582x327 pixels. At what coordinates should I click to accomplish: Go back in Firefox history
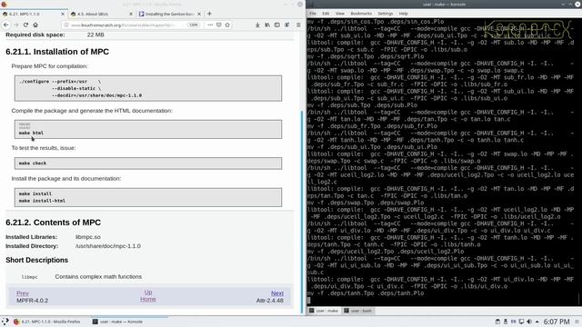6,25
